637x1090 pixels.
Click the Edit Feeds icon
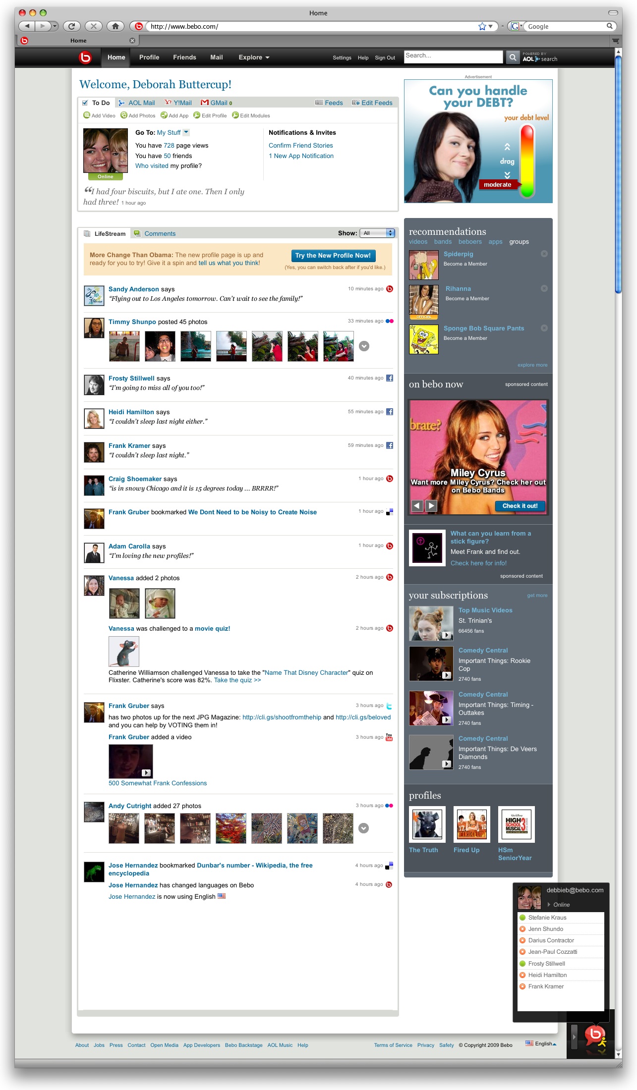[x=356, y=103]
